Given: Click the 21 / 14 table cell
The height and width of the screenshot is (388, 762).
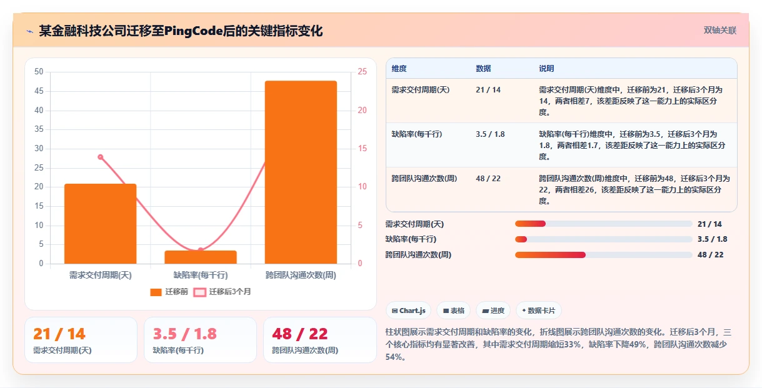Looking at the screenshot, I should coord(488,90).
